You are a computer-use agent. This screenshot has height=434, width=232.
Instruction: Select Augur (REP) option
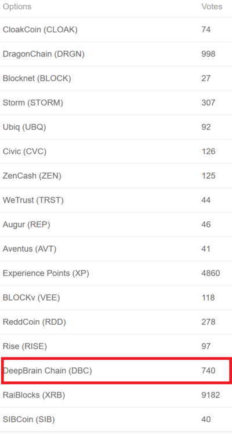(116, 225)
